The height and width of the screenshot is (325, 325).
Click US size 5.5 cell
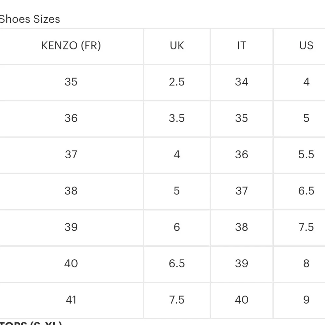point(306,154)
